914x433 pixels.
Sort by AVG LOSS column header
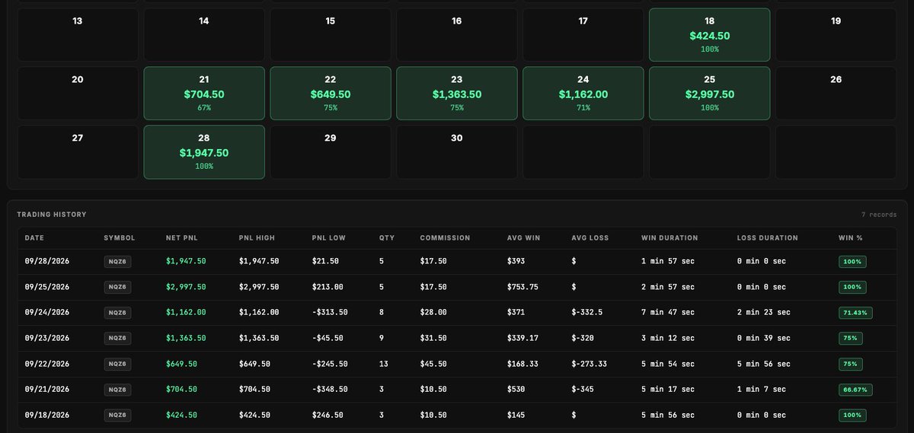tap(590, 238)
